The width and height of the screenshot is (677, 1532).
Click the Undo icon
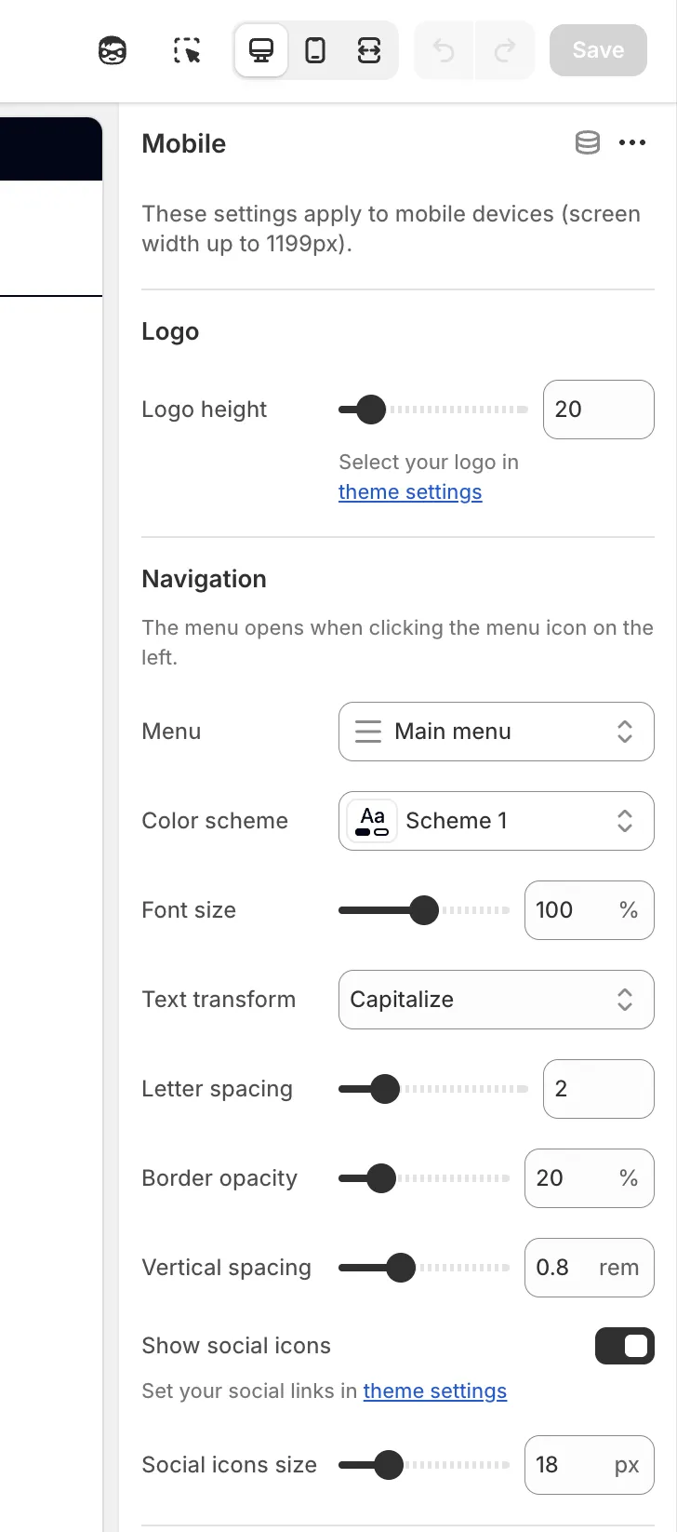(443, 50)
